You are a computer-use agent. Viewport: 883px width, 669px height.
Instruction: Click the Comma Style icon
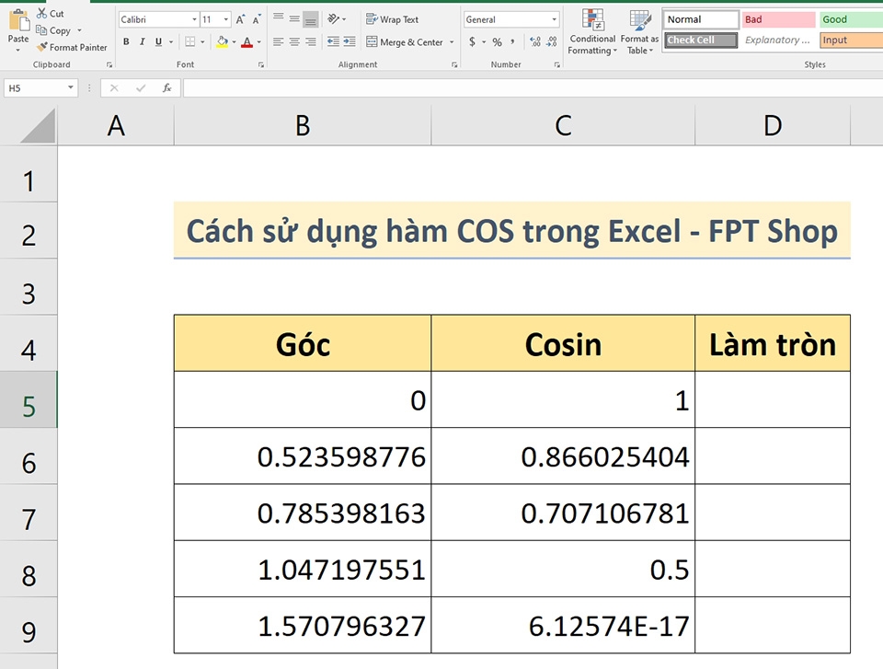click(x=512, y=41)
